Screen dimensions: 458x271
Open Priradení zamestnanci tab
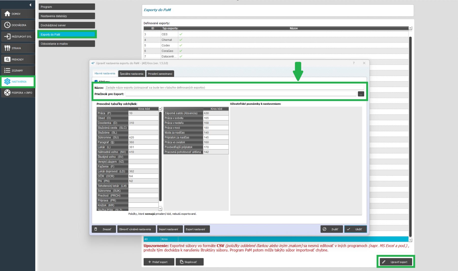tap(160, 74)
